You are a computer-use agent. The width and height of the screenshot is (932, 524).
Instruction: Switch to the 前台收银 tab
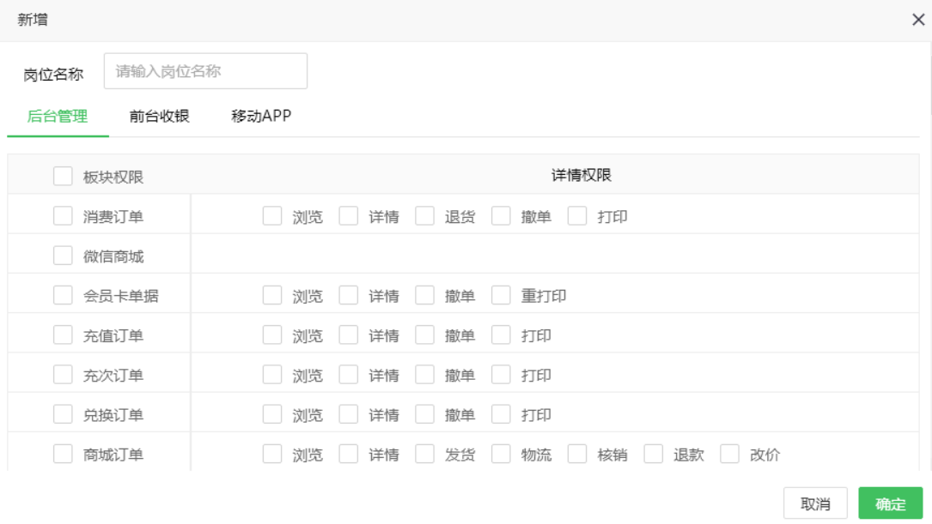(159, 117)
